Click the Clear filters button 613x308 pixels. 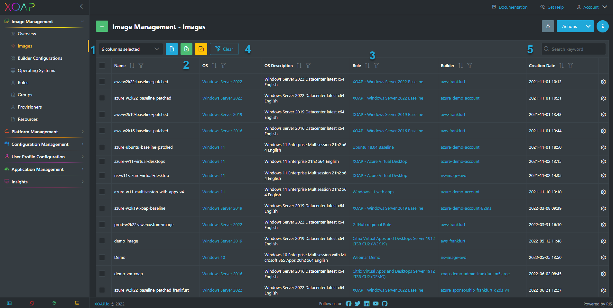tap(224, 49)
